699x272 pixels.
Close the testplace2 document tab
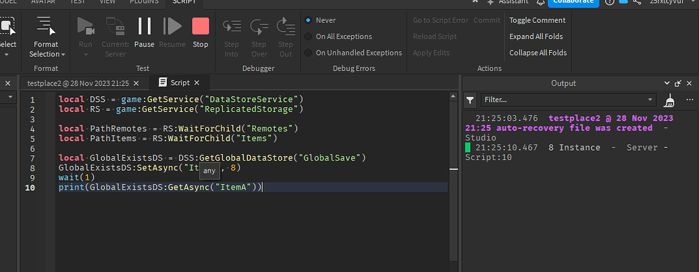coord(136,83)
